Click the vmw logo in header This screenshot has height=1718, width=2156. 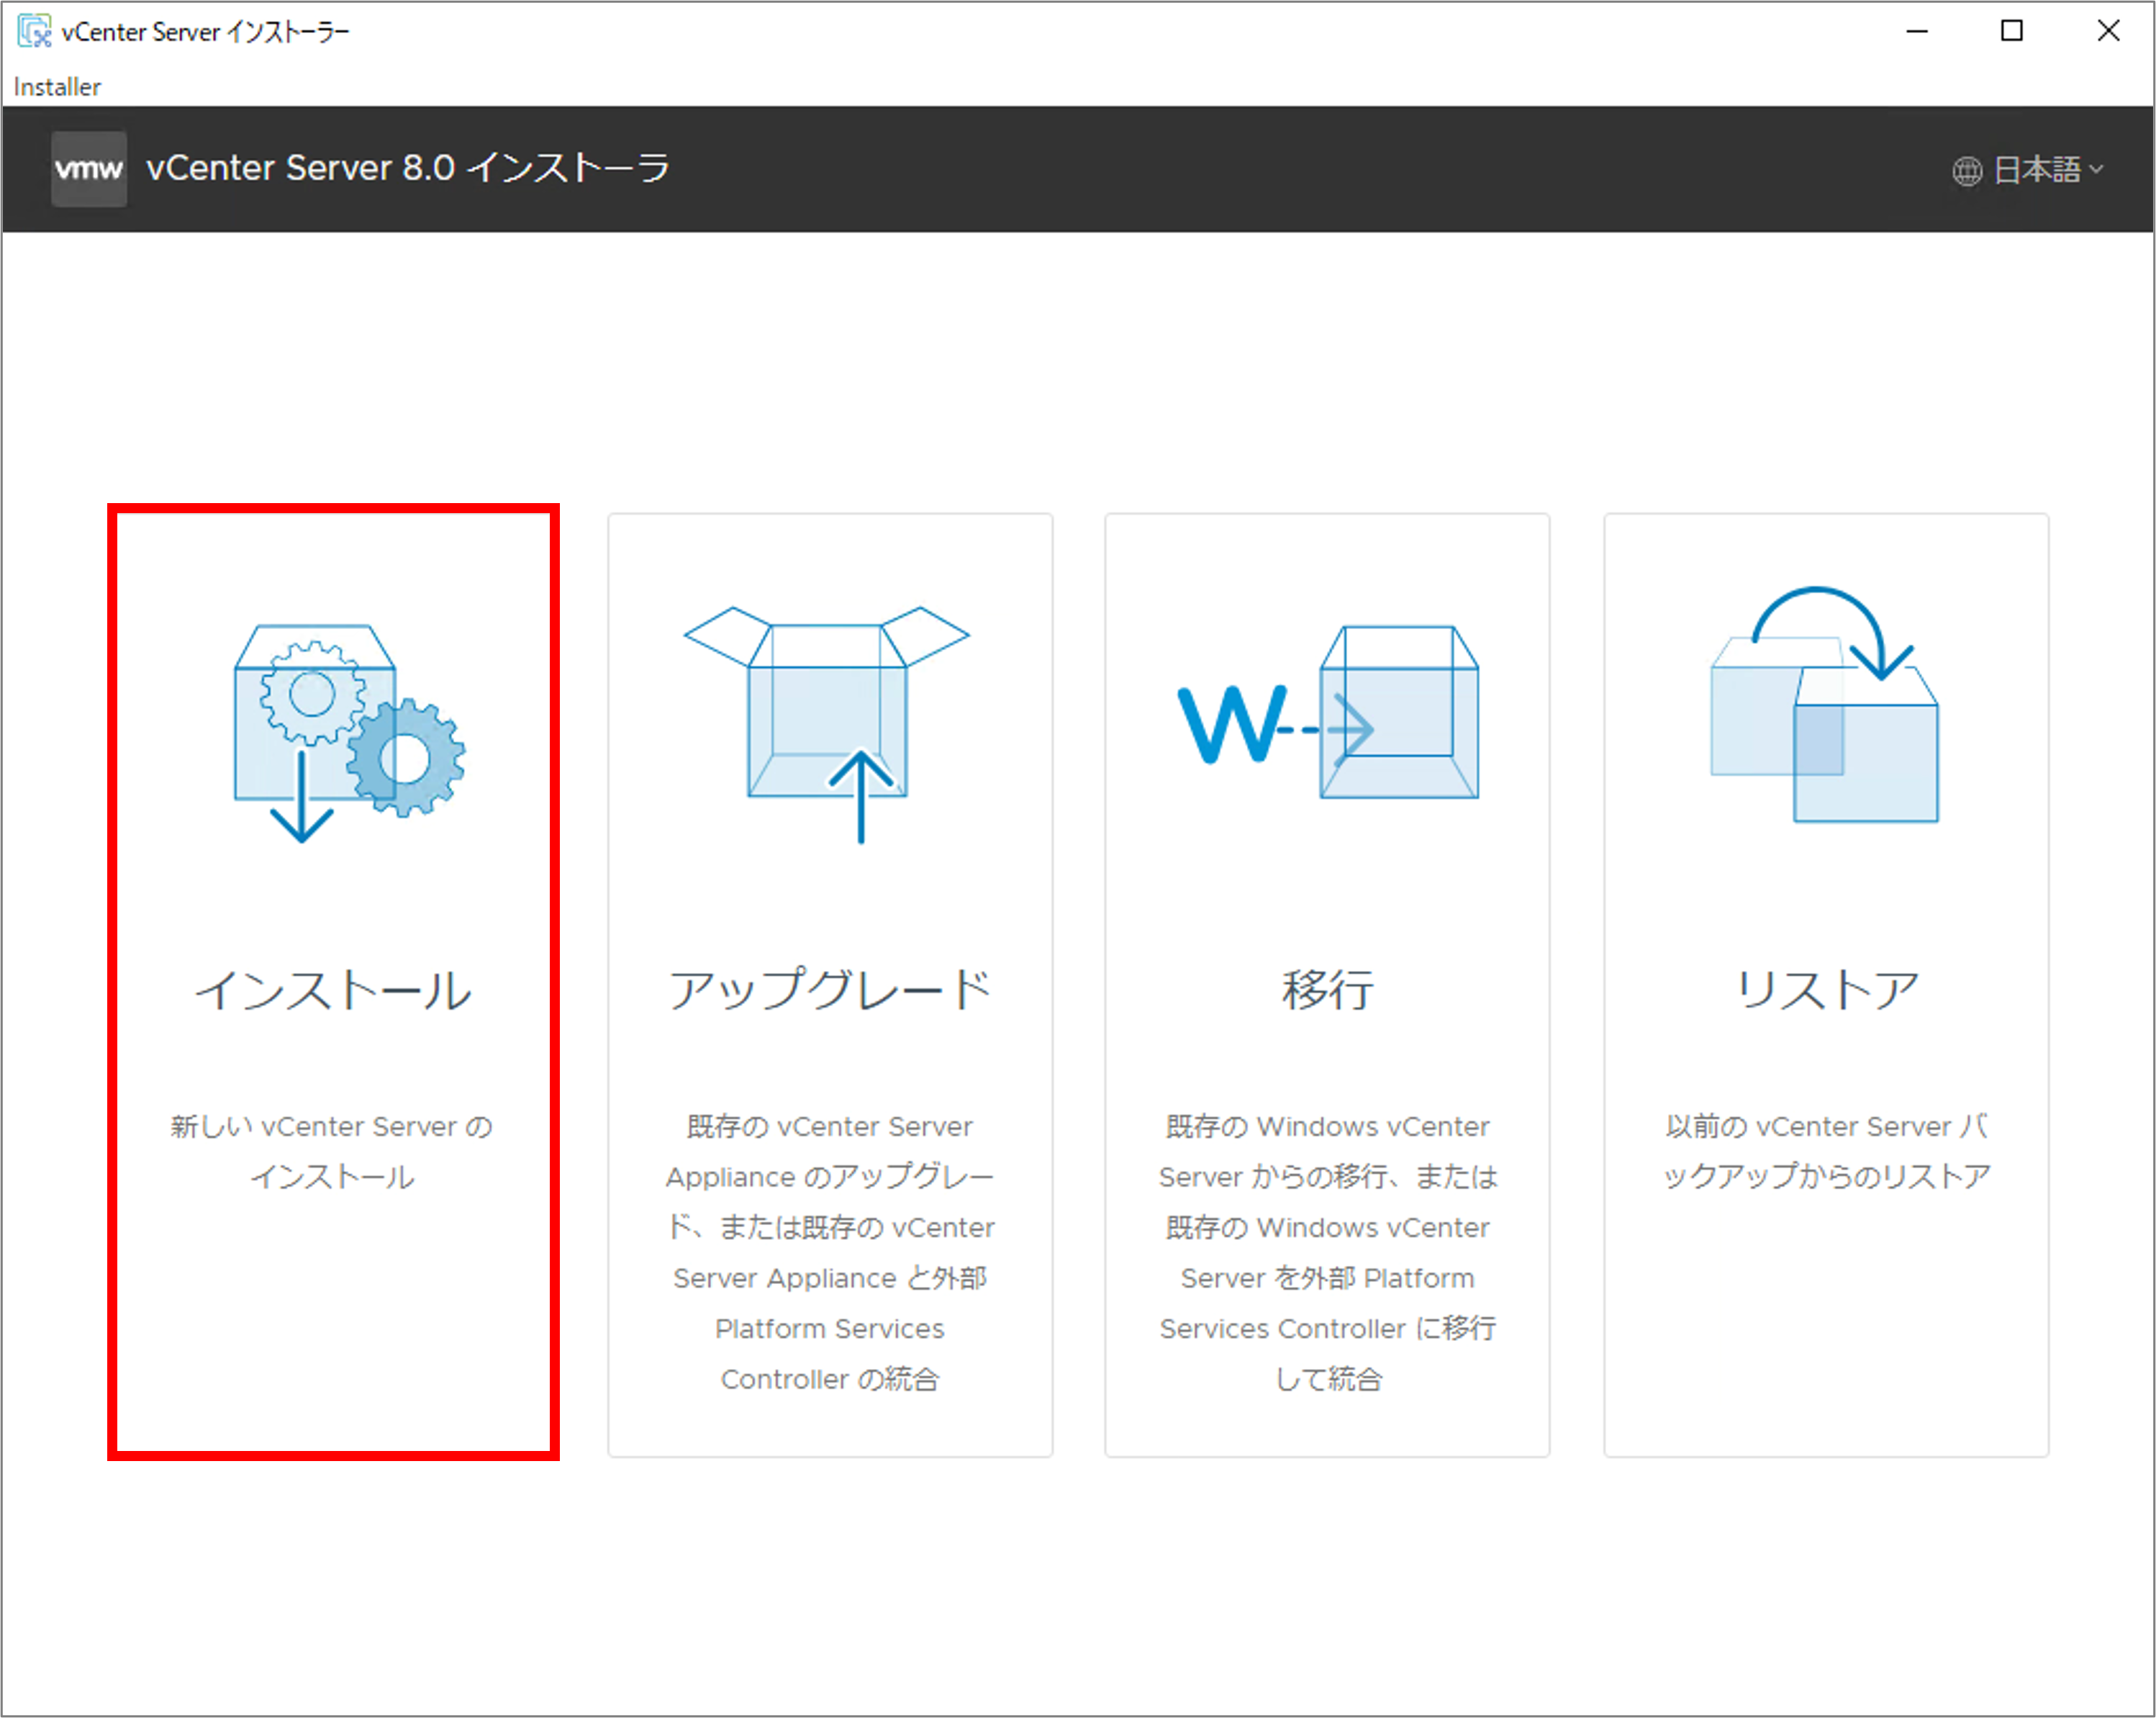click(89, 169)
